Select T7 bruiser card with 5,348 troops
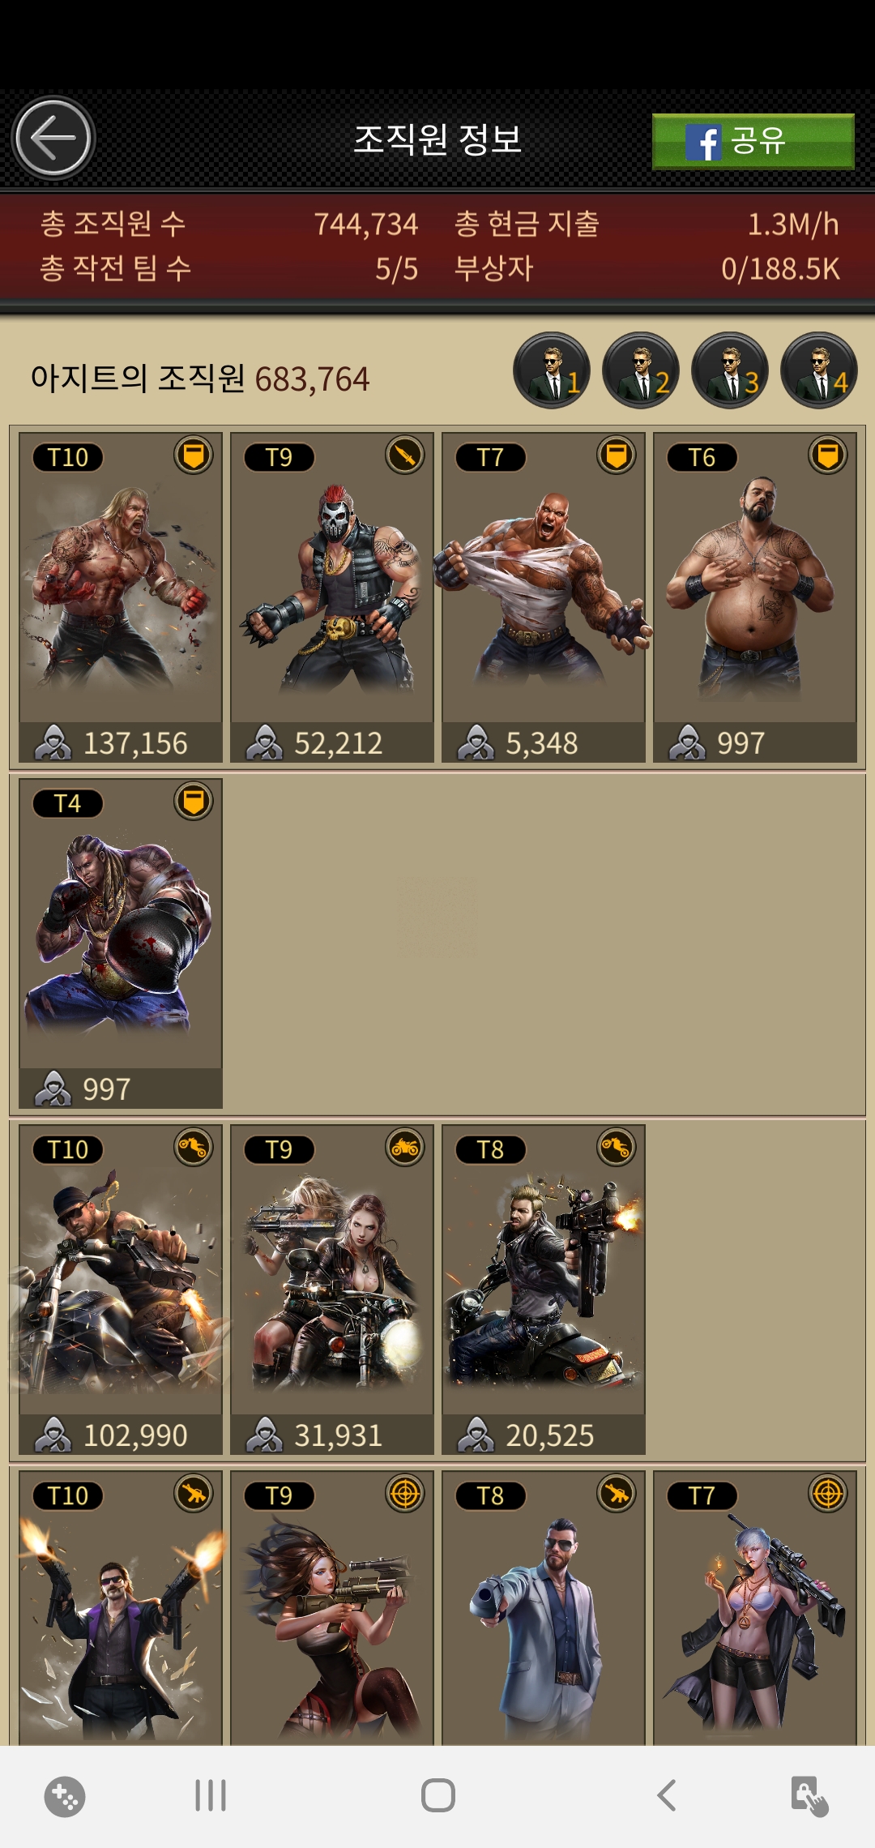Viewport: 875px width, 1848px height. 544,597
